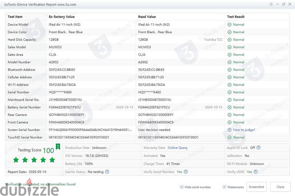Click the Wi-Fi Module Unknown value
Screen dimensions: 295x196
[x=257, y=164]
